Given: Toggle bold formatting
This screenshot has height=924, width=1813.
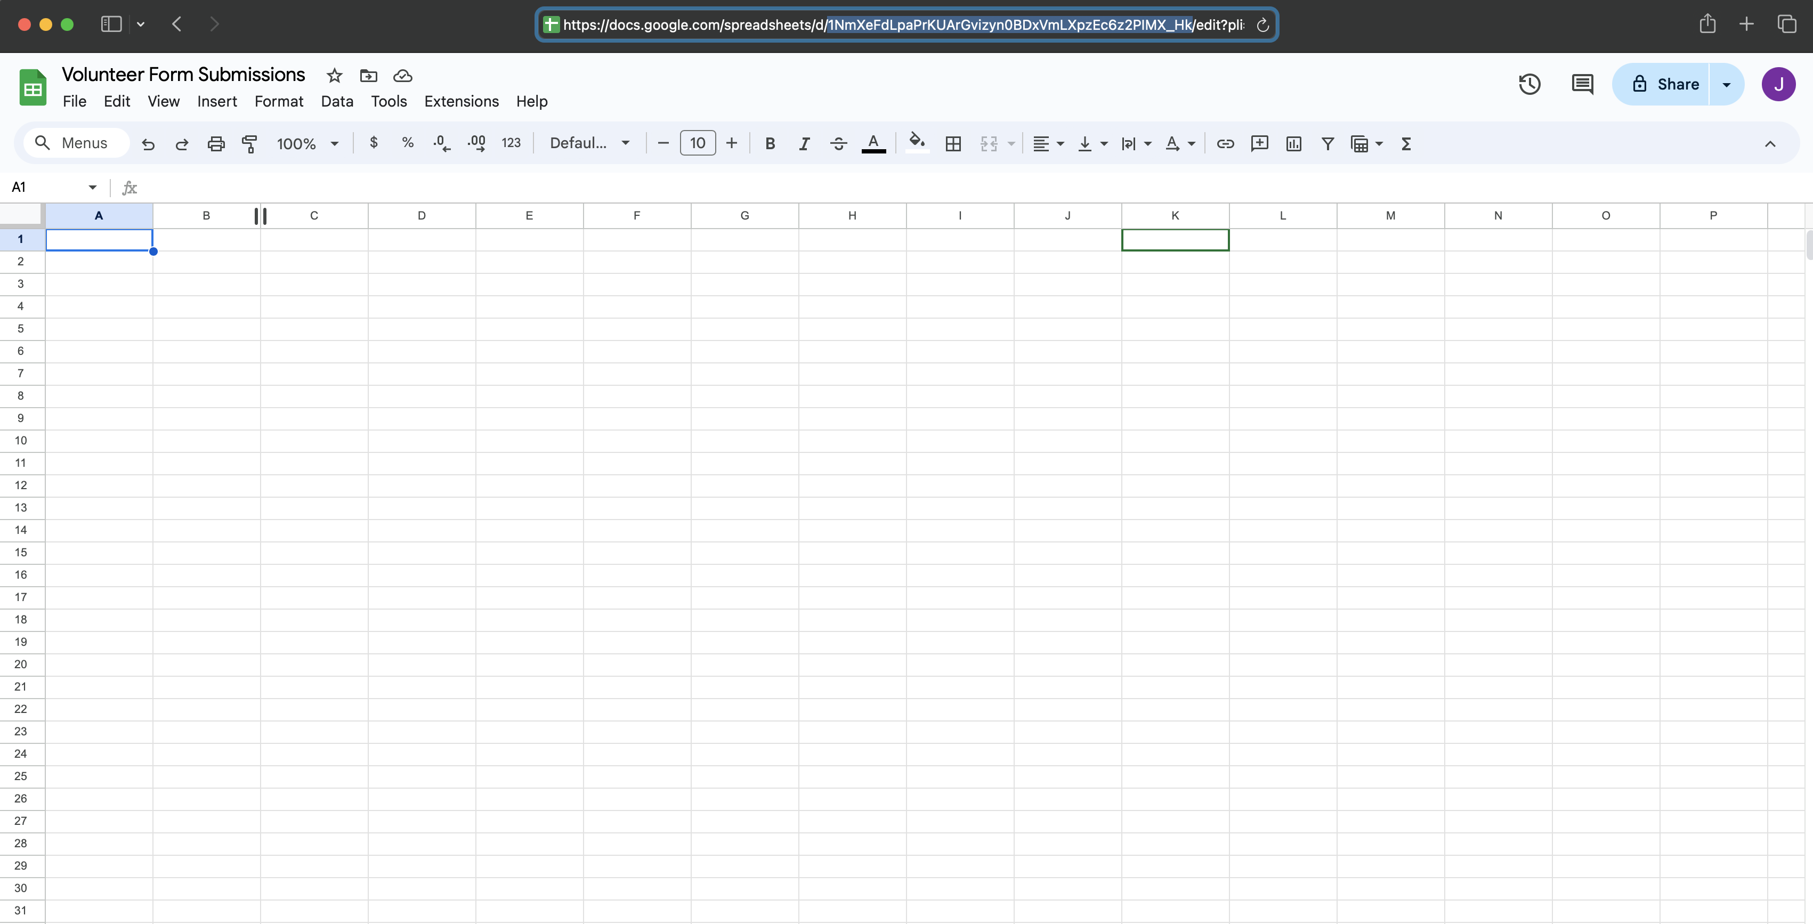Looking at the screenshot, I should [x=770, y=143].
